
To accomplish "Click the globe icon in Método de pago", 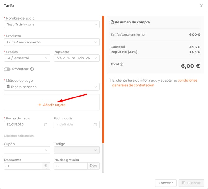I will pyautogui.click(x=8, y=87).
